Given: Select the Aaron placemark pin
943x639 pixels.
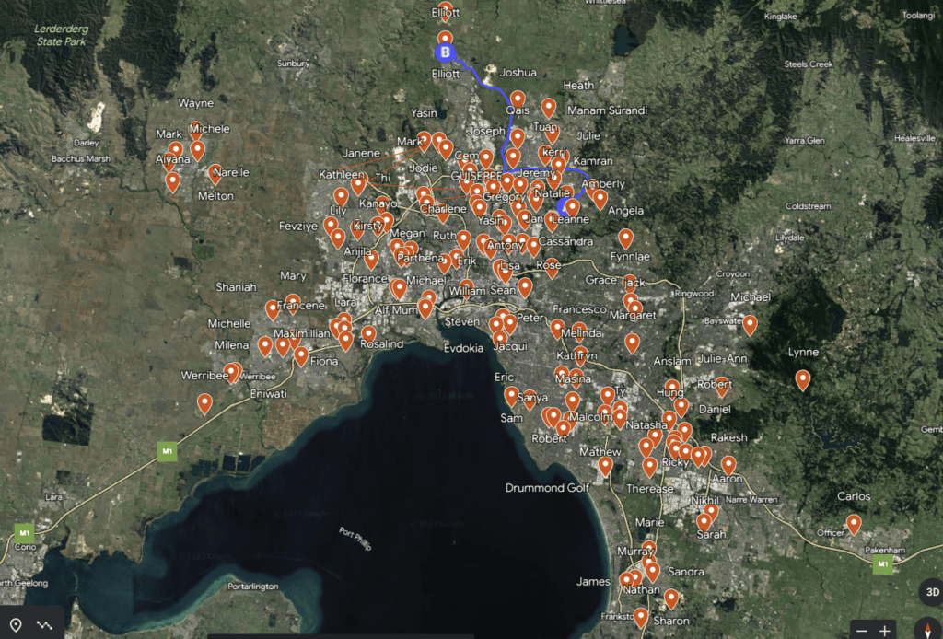Looking at the screenshot, I should [x=728, y=464].
